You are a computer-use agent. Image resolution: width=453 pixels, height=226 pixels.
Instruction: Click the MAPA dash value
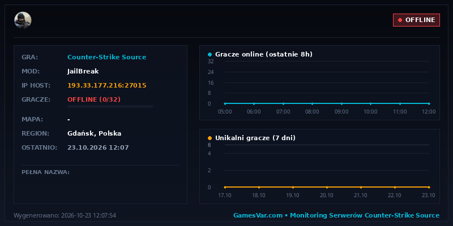(69, 119)
